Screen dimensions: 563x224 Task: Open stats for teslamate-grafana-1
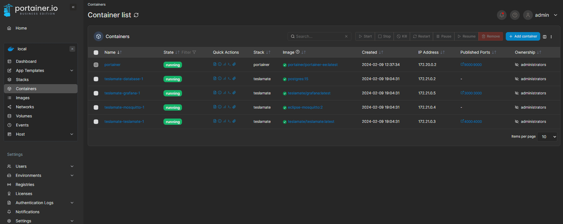coord(224,93)
